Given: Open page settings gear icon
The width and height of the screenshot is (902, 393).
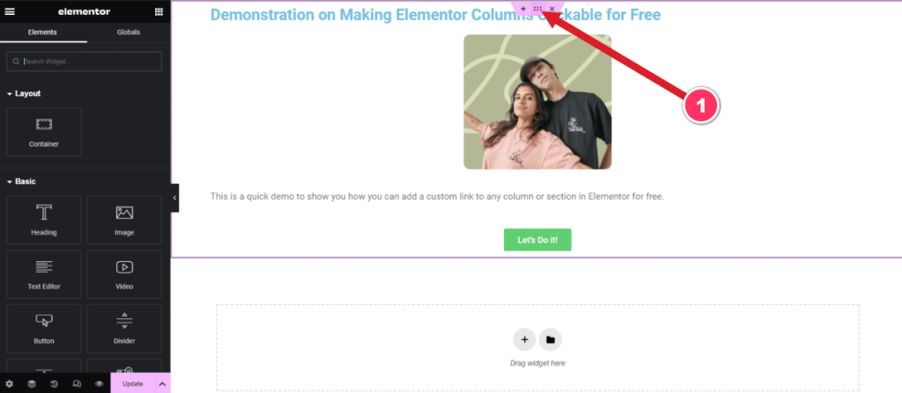Looking at the screenshot, I should tap(9, 384).
